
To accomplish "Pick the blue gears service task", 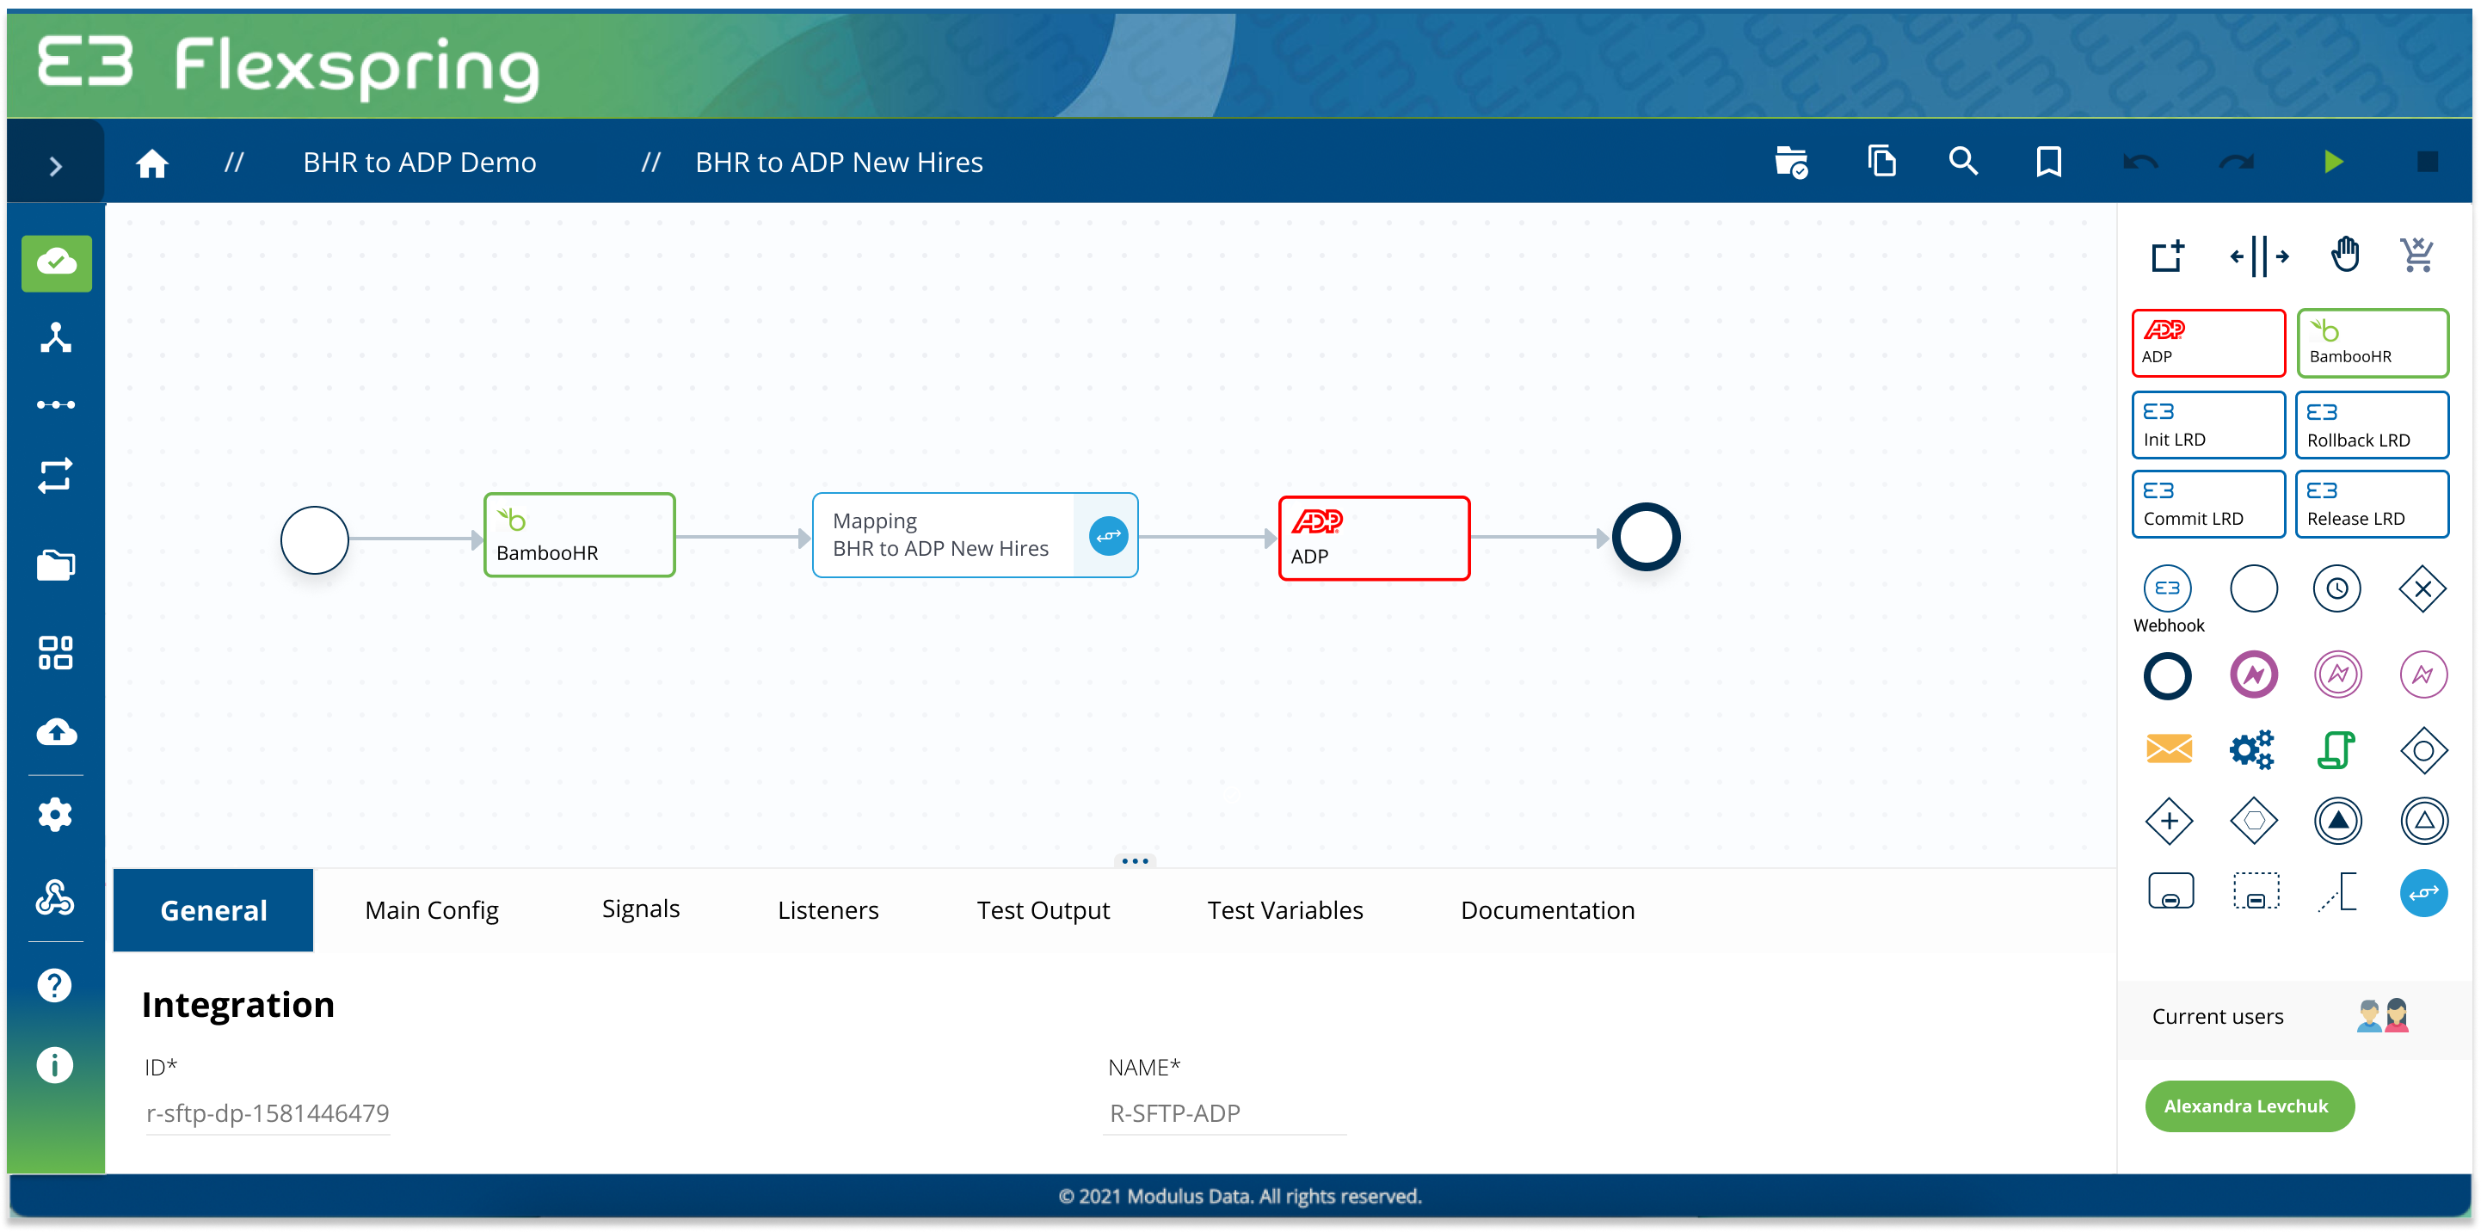I will (2252, 749).
